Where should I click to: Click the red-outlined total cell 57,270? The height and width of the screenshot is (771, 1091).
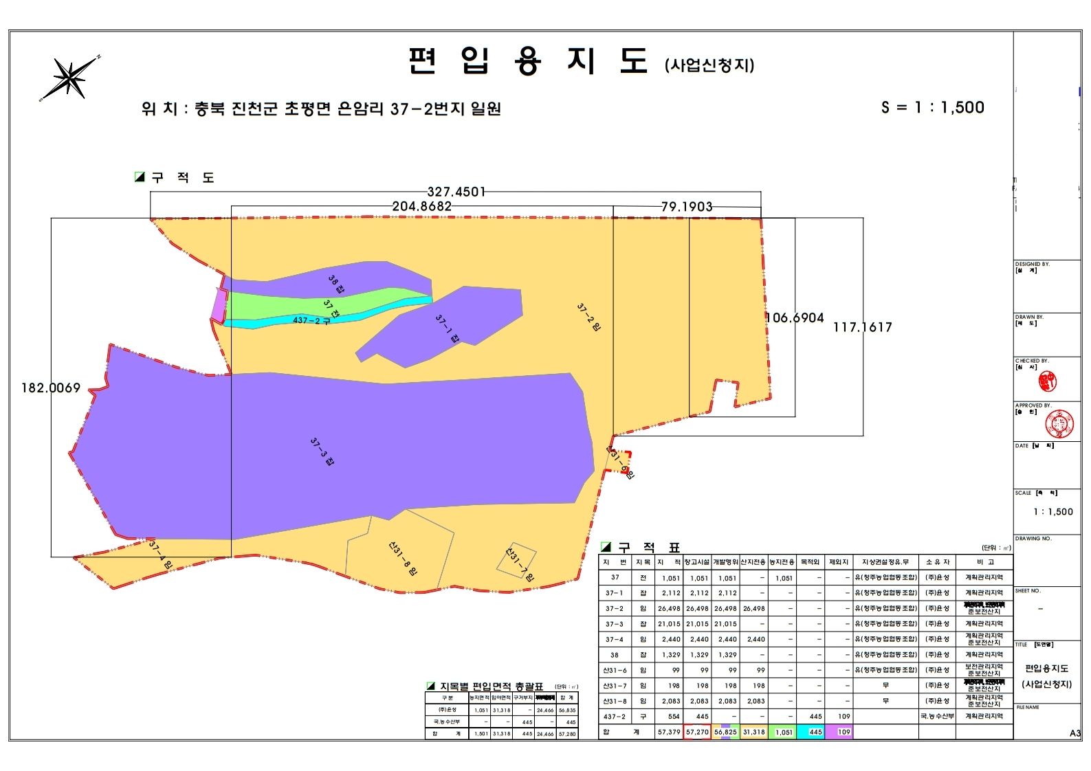pos(697,733)
